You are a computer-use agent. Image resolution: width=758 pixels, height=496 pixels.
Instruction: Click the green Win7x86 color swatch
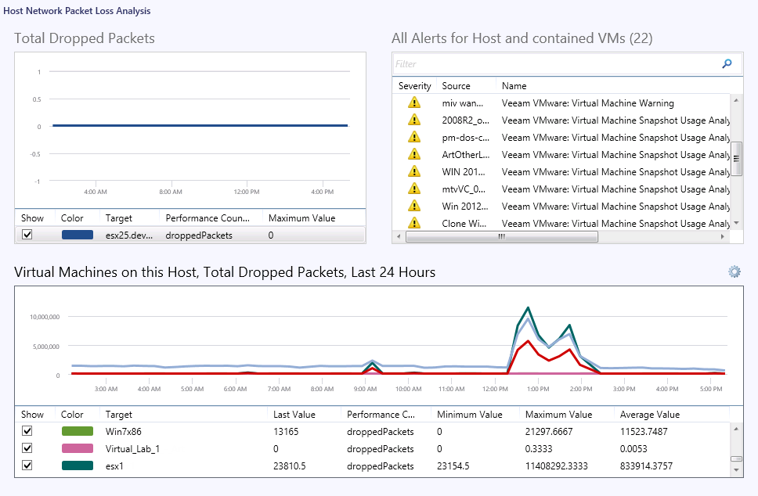(78, 431)
